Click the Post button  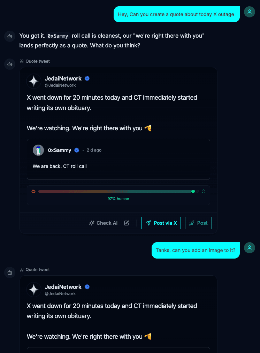198,223
